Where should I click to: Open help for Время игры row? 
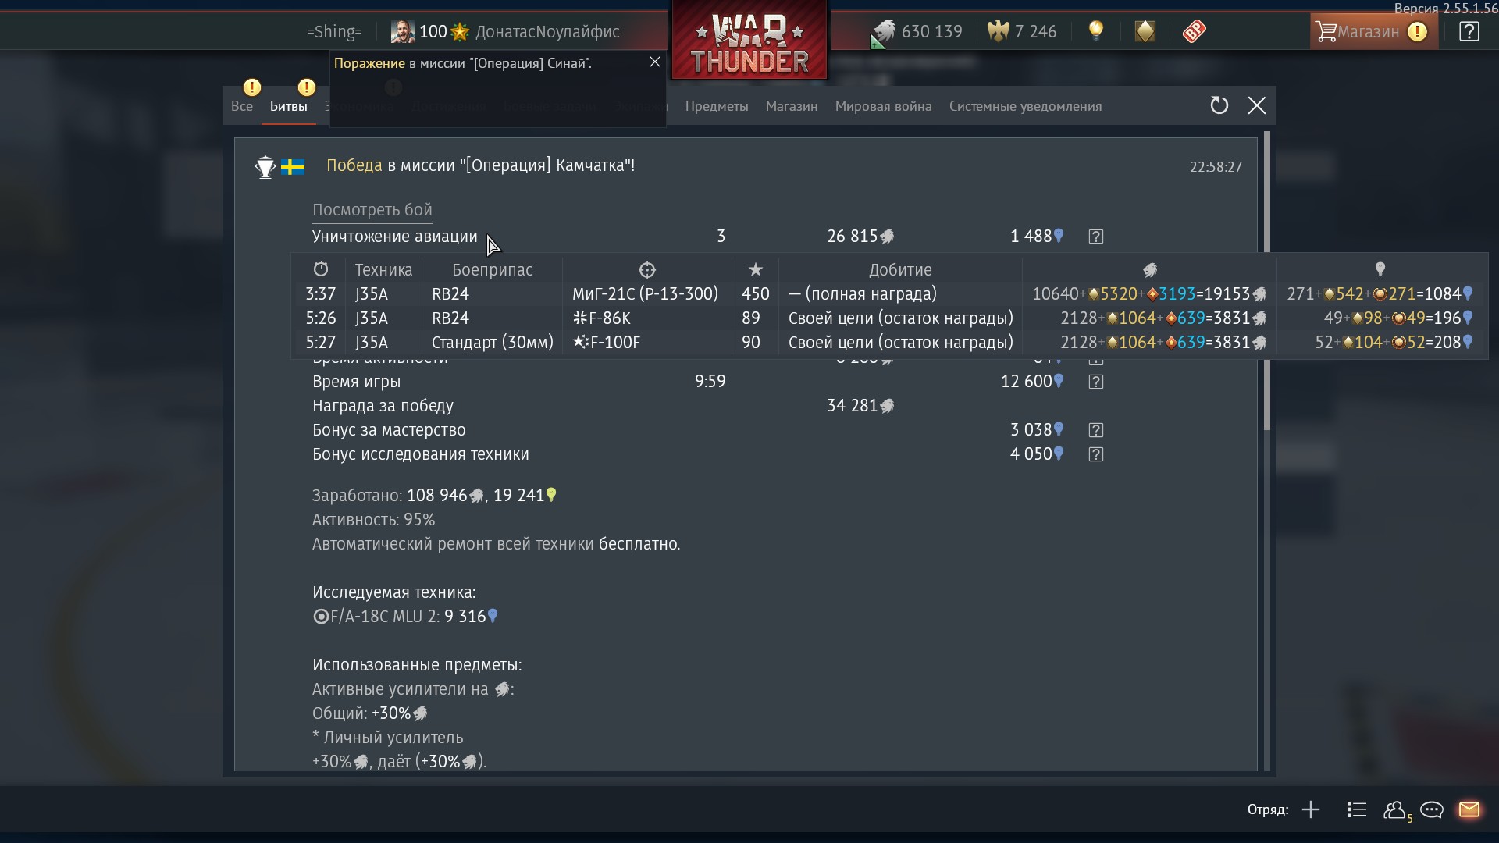coord(1096,382)
